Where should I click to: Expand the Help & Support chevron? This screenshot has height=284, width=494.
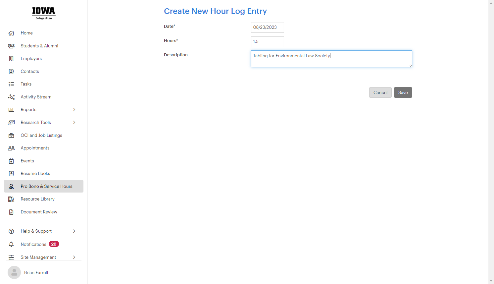(x=74, y=231)
